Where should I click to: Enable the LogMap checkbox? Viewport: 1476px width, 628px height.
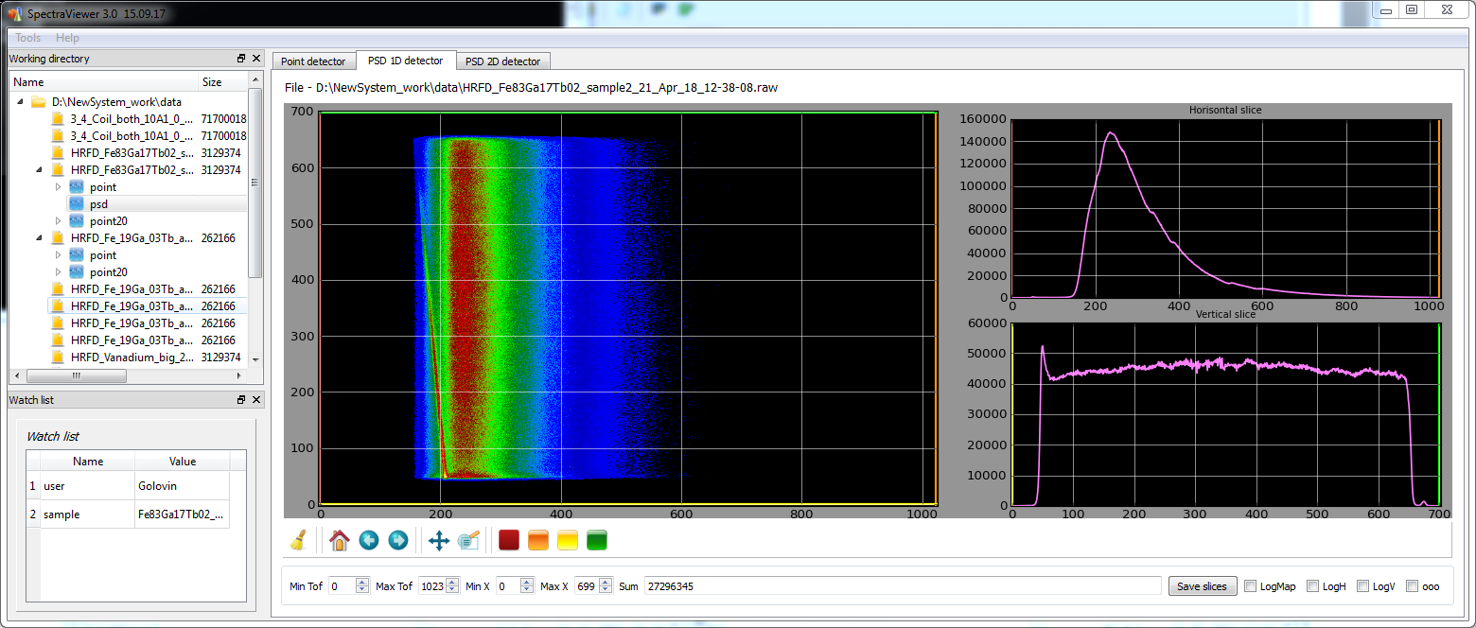click(x=1251, y=586)
